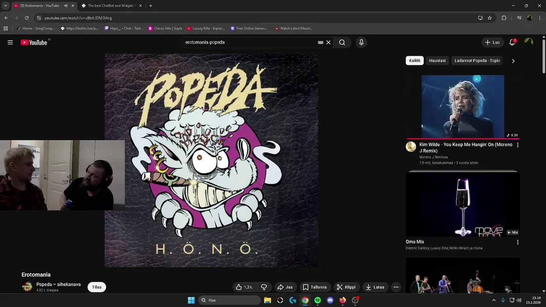Screen dimensions: 546x307
Task: Open the Oma Mix playlist title
Action: pyautogui.click(x=415, y=242)
